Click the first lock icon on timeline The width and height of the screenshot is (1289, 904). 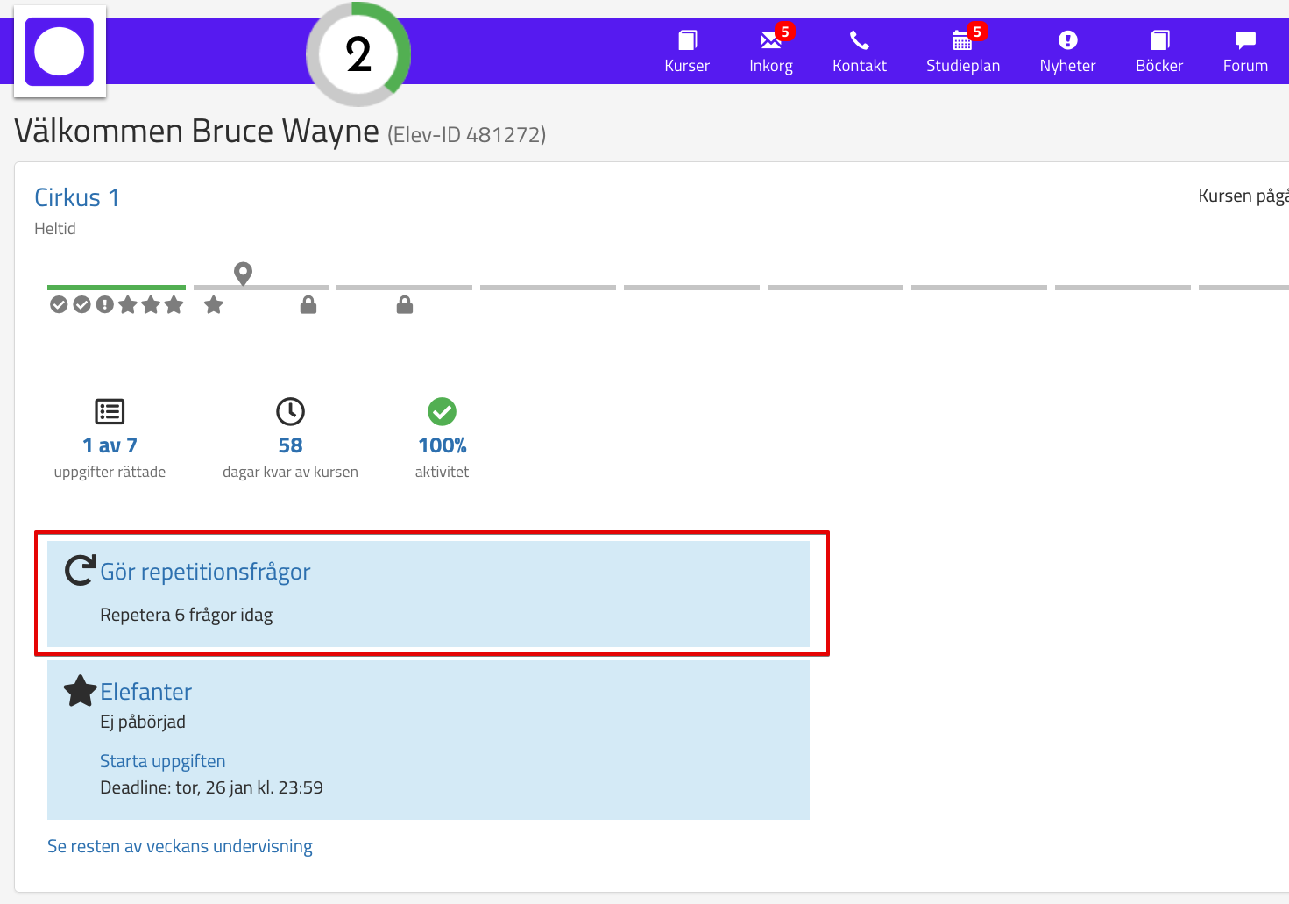[x=308, y=305]
